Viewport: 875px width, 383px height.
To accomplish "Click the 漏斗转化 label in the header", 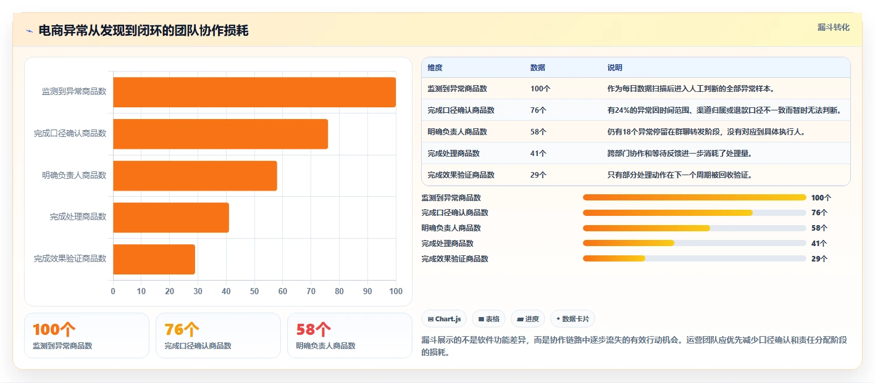I will (x=833, y=27).
